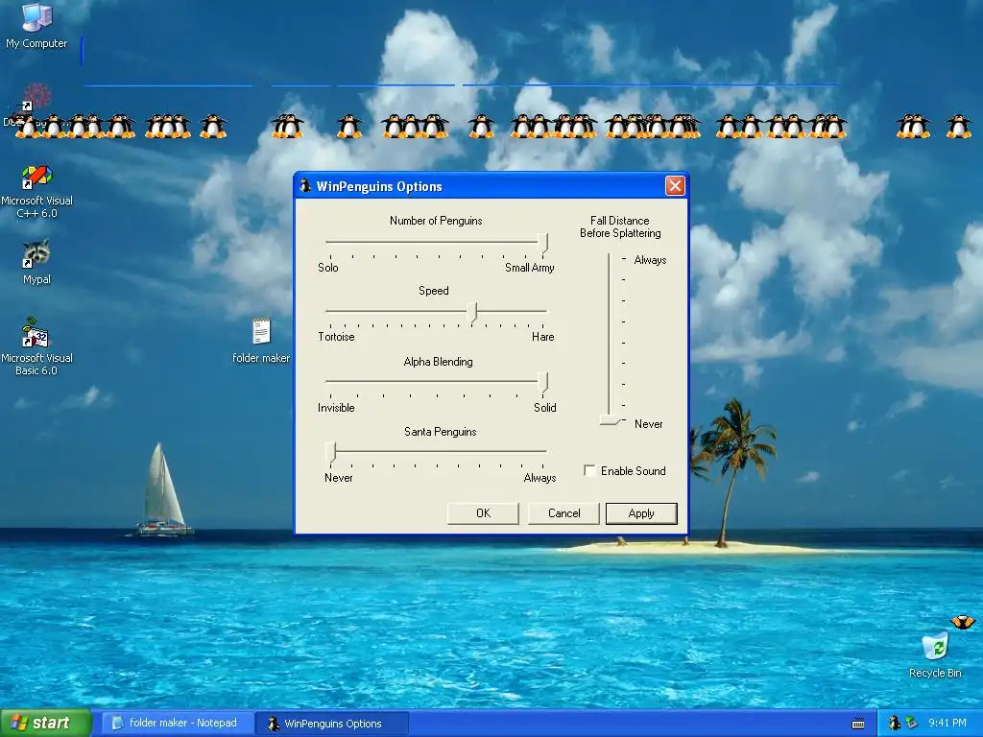Click the 9:41 PM clock
The height and width of the screenshot is (737, 983).
coord(947,723)
